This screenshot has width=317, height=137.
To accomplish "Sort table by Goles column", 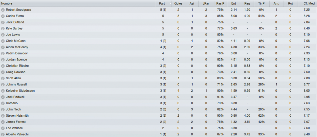I will [x=179, y=3].
